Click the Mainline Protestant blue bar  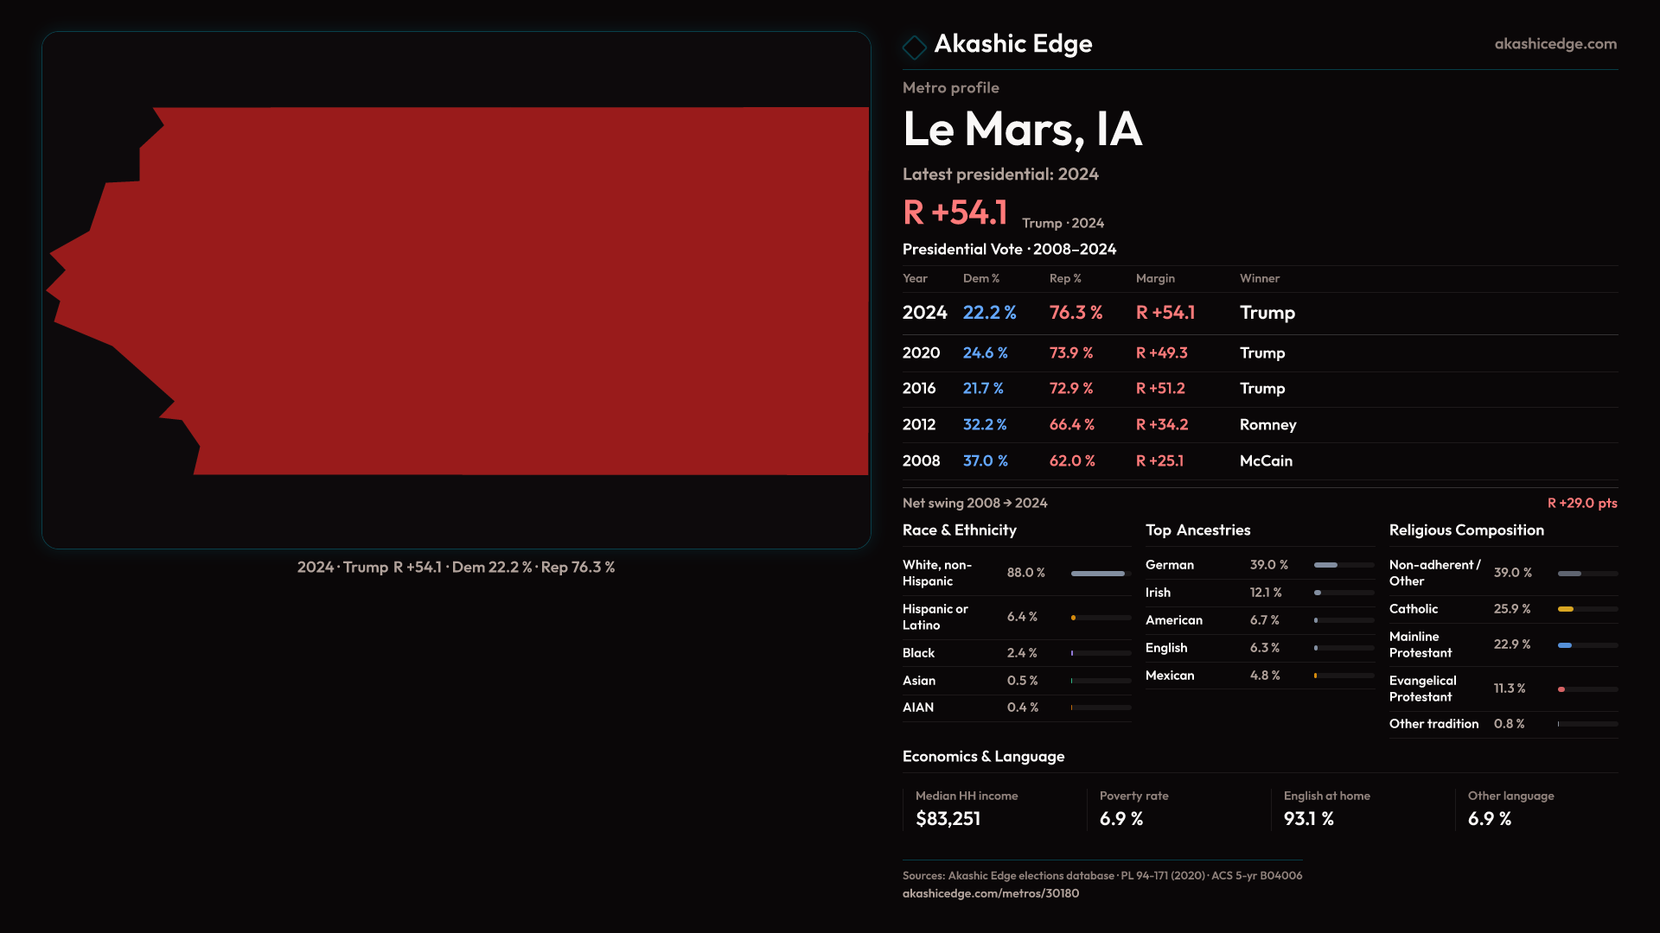[x=1565, y=645]
